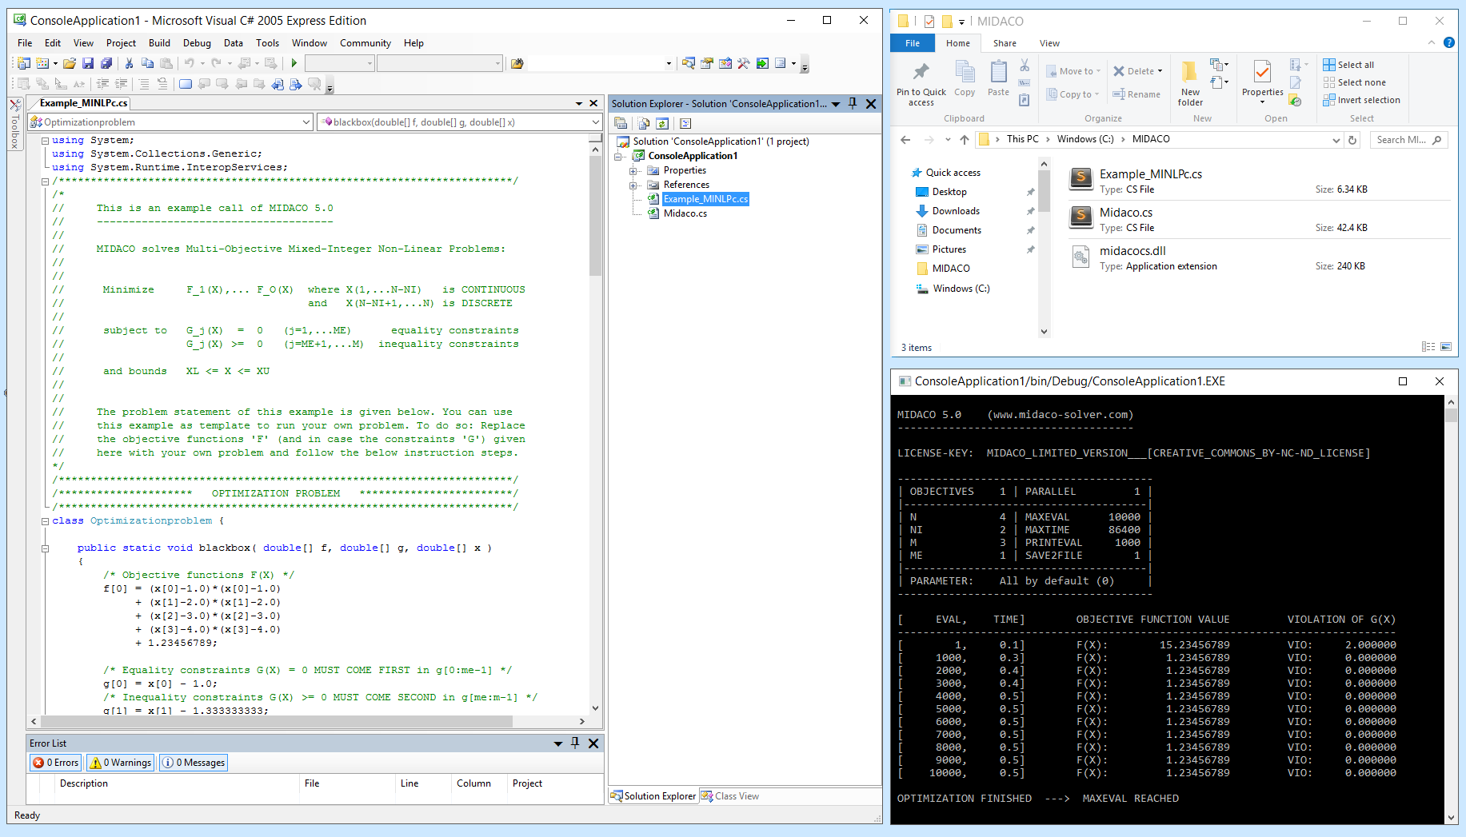Click Select none in Explorer ribbon

pos(1354,82)
